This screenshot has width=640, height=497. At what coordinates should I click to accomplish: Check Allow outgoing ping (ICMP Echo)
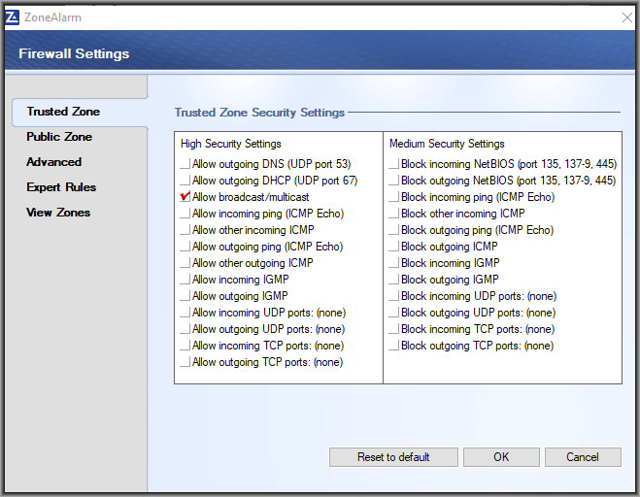pyautogui.click(x=185, y=247)
